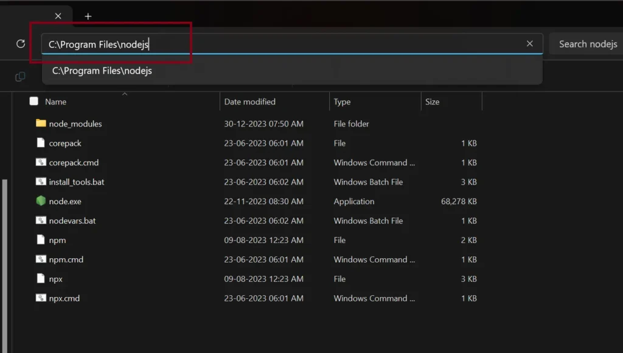Click the corepack file icon

click(41, 143)
